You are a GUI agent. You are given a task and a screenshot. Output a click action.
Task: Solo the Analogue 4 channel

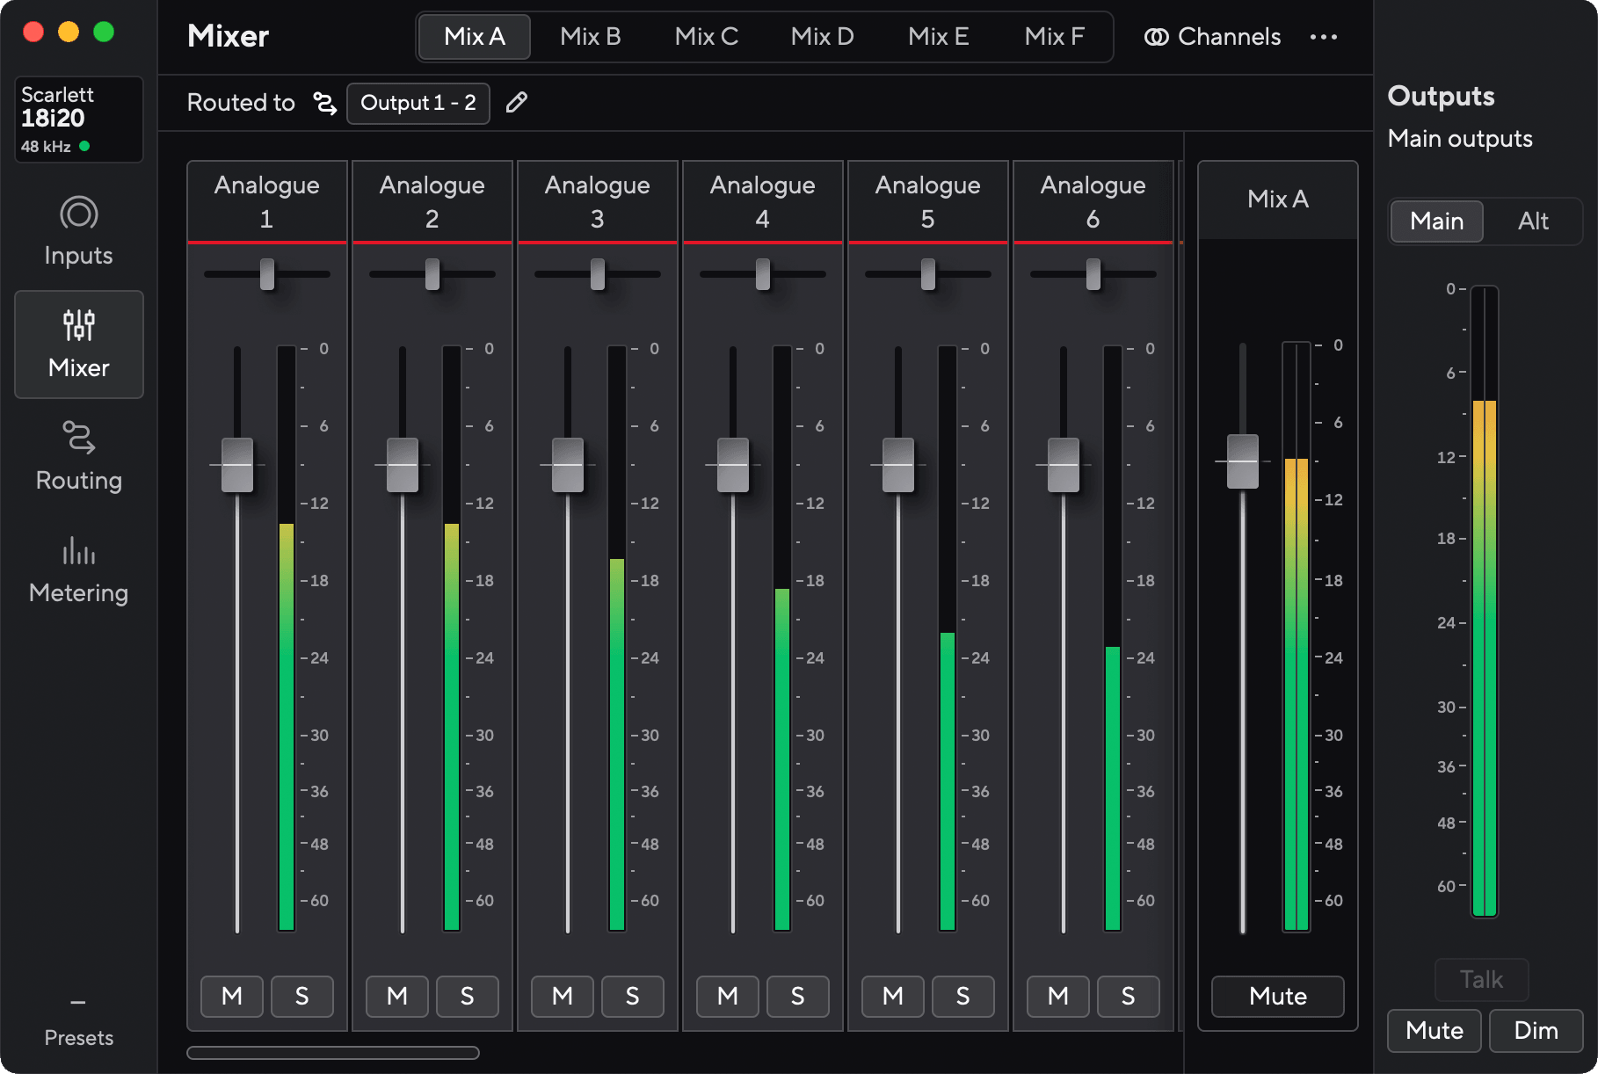[x=798, y=996]
